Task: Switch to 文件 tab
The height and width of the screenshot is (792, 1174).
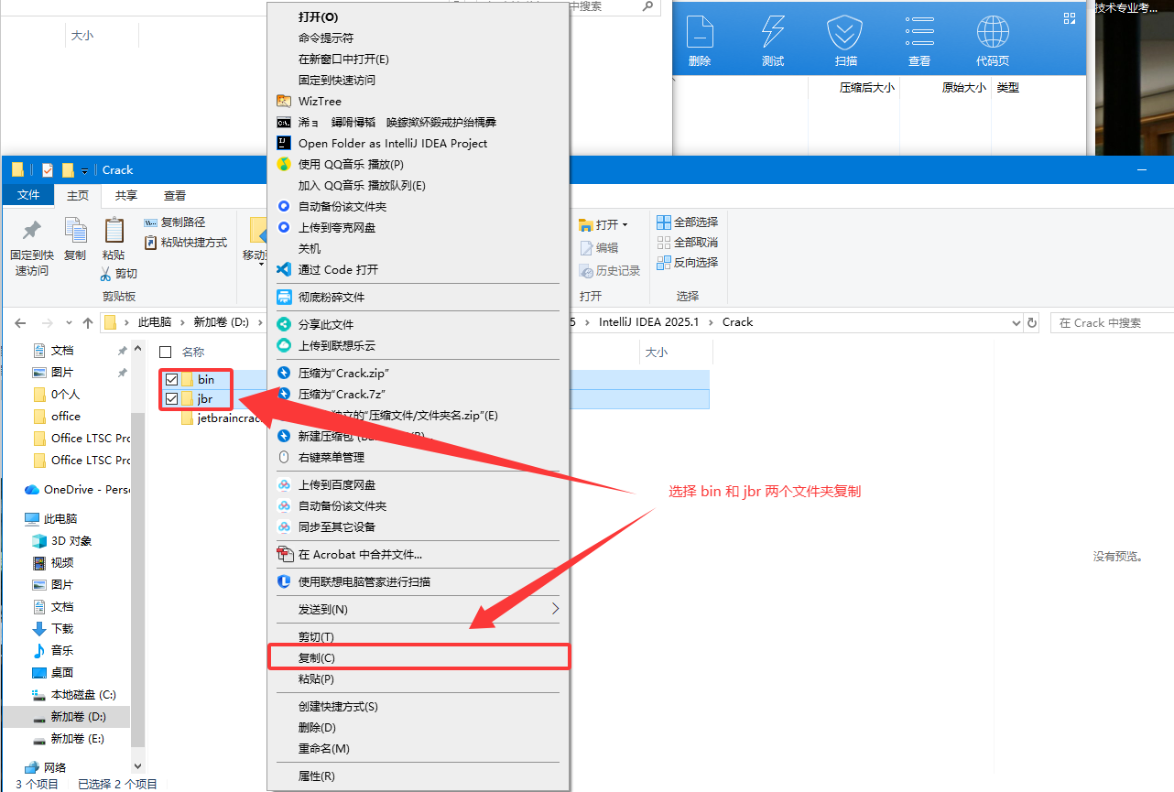Action: tap(28, 195)
